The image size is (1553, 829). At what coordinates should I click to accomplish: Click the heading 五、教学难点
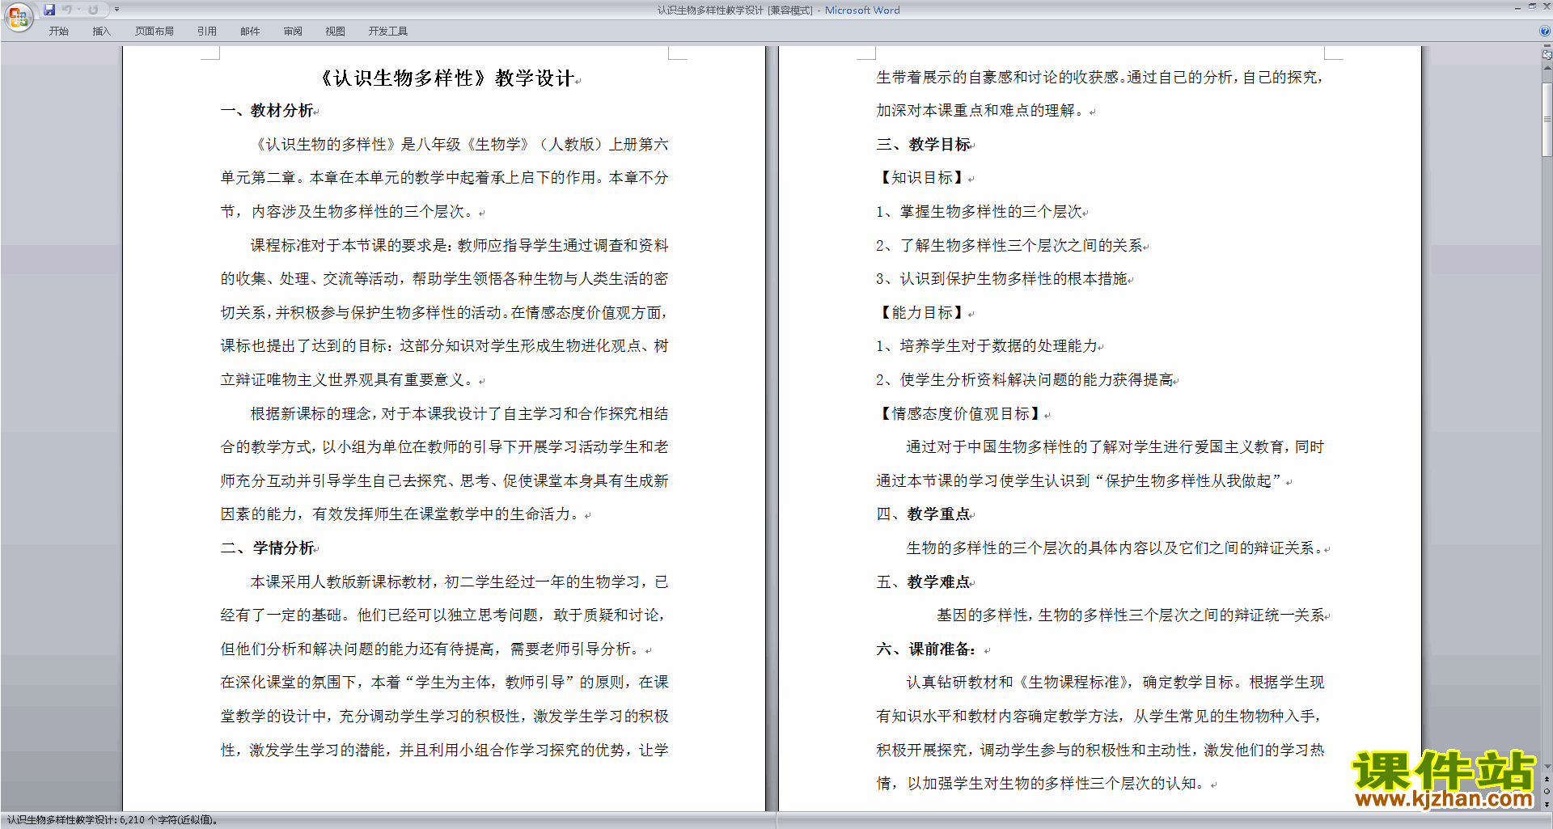[x=924, y=582]
